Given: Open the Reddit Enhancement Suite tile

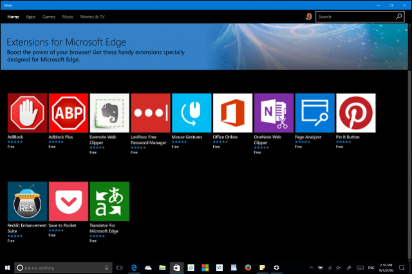Looking at the screenshot, I should pyautogui.click(x=27, y=201).
